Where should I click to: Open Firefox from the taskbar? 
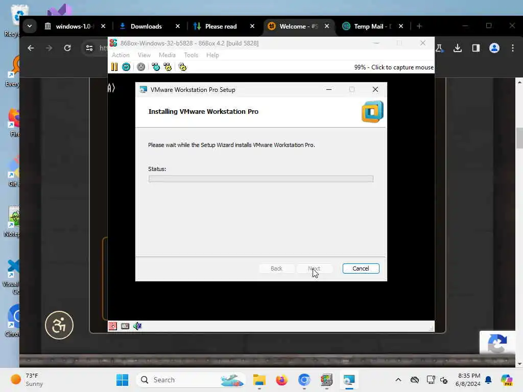point(282,380)
